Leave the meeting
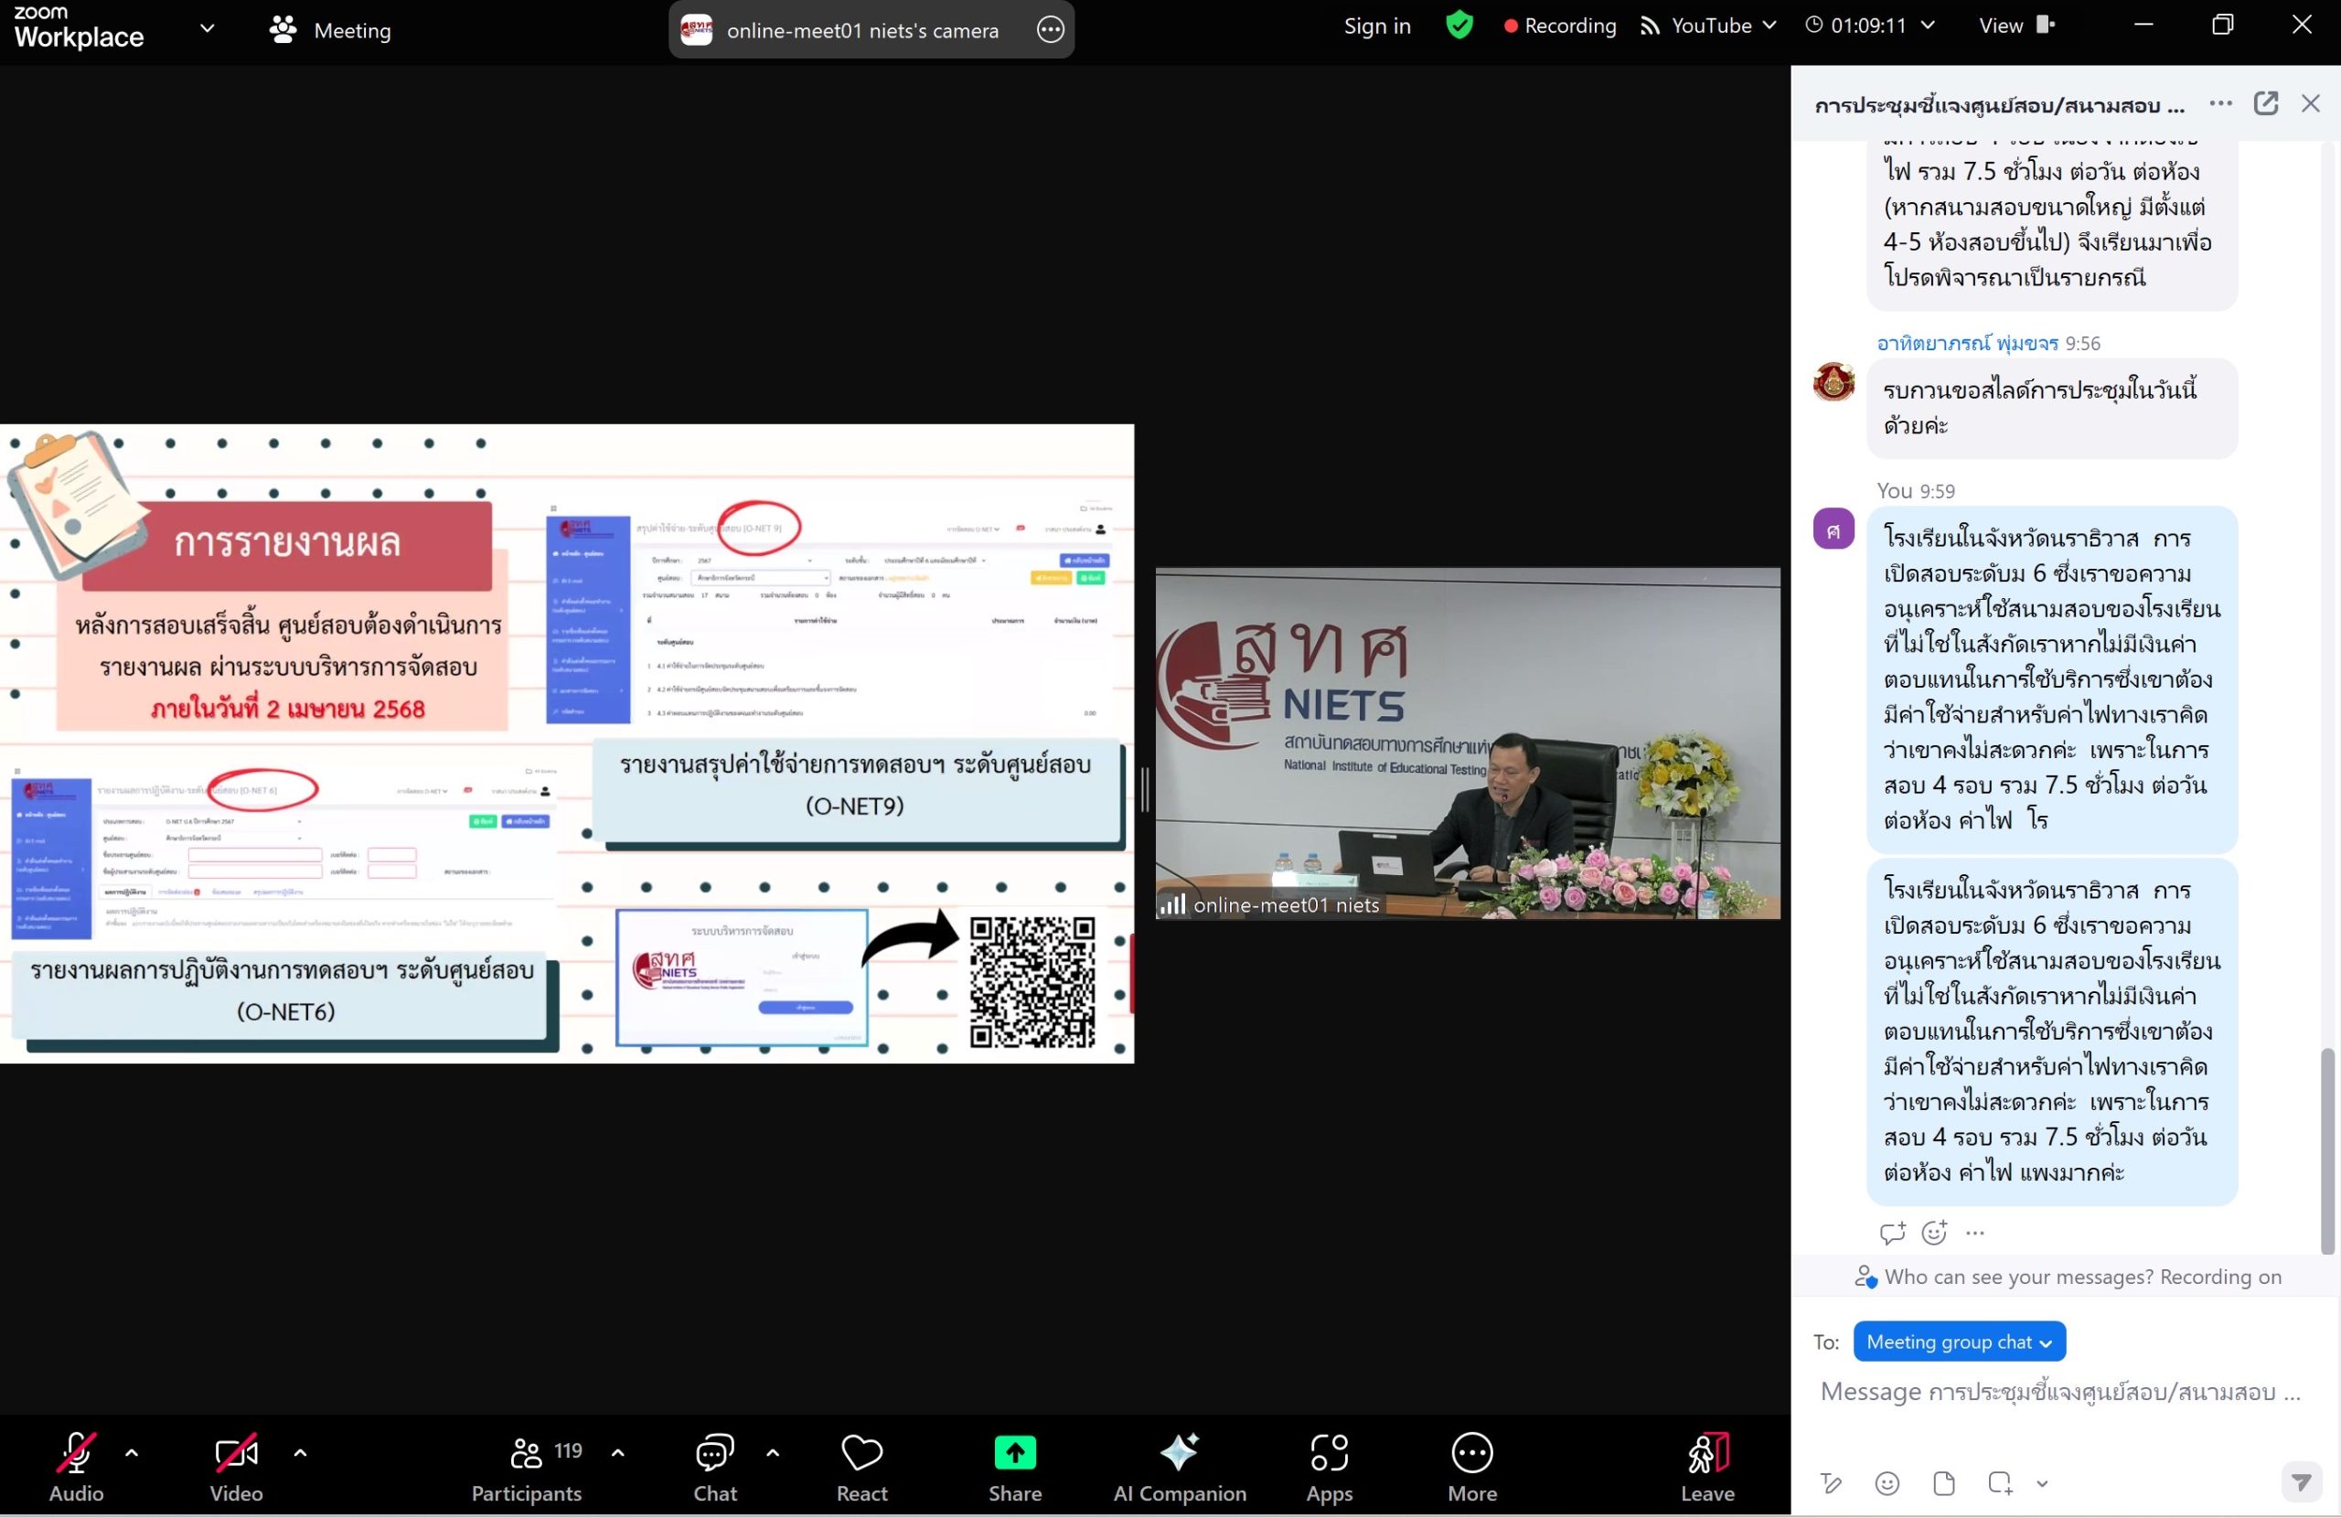 pyautogui.click(x=1707, y=1467)
